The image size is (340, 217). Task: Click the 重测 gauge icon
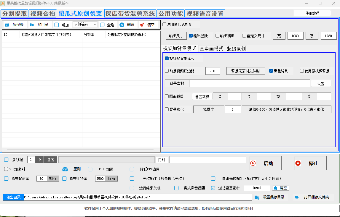(65, 169)
